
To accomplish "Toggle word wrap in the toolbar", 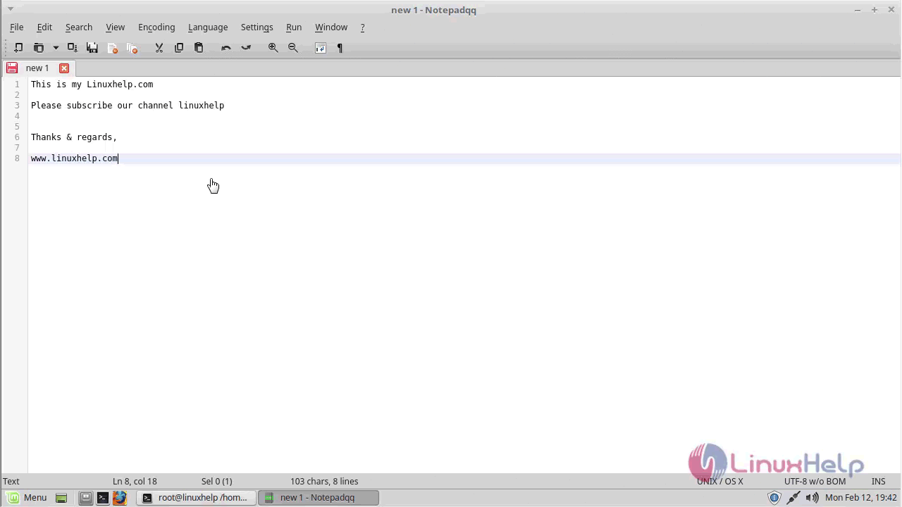I will point(320,48).
